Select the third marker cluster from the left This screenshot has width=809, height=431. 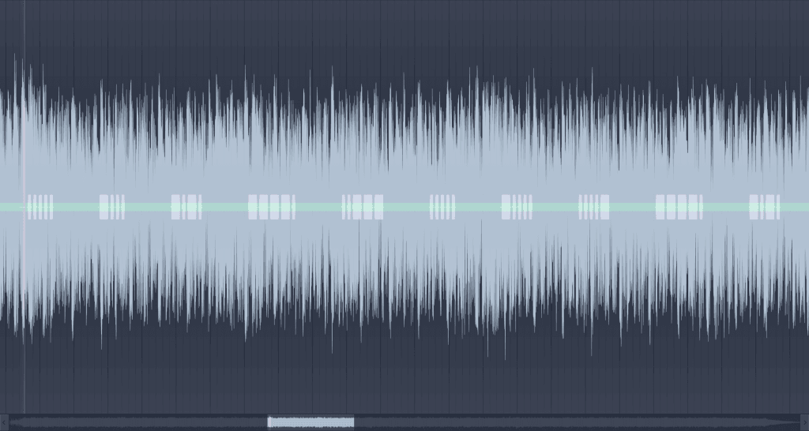tap(186, 207)
